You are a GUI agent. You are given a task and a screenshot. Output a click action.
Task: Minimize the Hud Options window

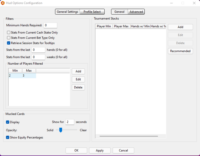(171, 3)
